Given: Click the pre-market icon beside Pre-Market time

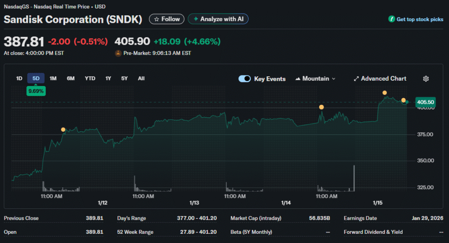Looking at the screenshot, I should click(118, 53).
